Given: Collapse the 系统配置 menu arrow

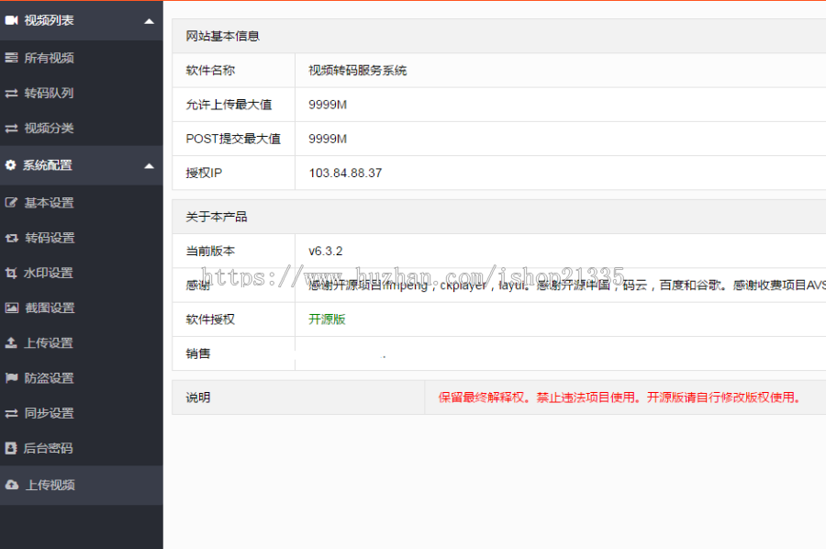Looking at the screenshot, I should tap(149, 166).
